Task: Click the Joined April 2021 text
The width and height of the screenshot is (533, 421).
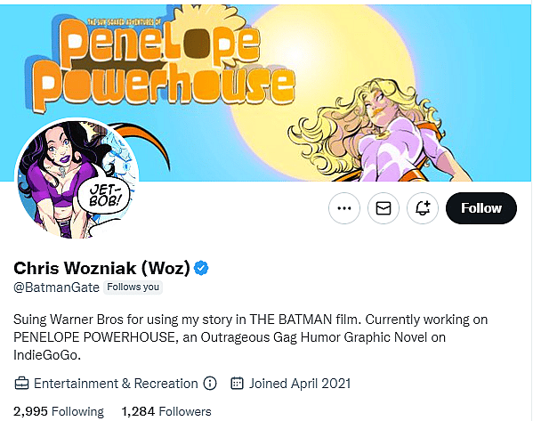Action: coord(300,384)
